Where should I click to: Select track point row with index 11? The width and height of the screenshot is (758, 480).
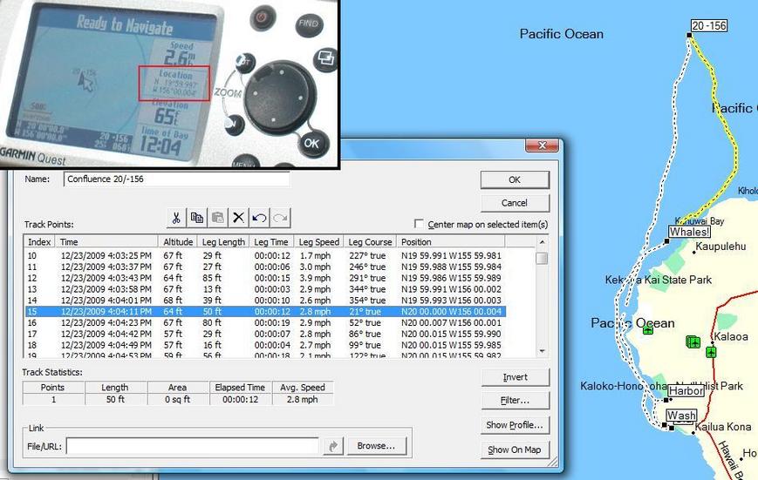tap(265, 267)
